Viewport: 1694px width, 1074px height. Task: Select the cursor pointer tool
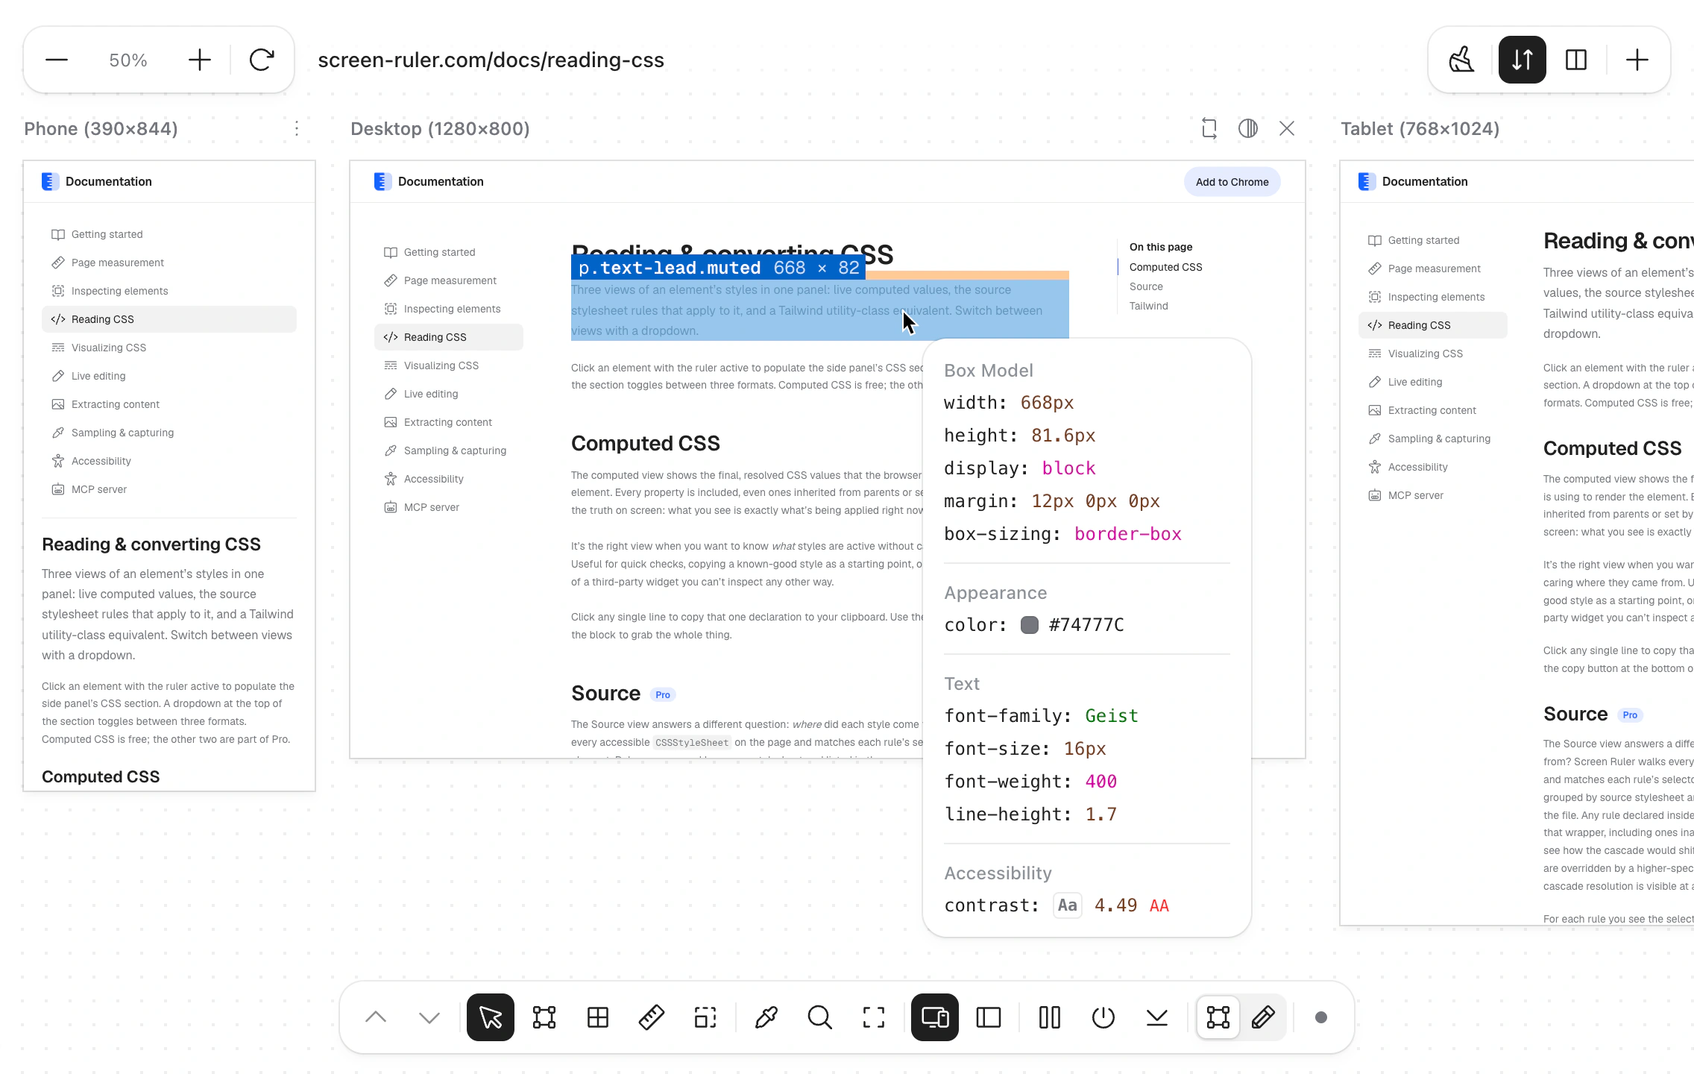491,1017
